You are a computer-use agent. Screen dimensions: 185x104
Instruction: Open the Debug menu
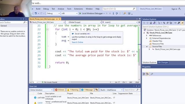pos(46,9)
